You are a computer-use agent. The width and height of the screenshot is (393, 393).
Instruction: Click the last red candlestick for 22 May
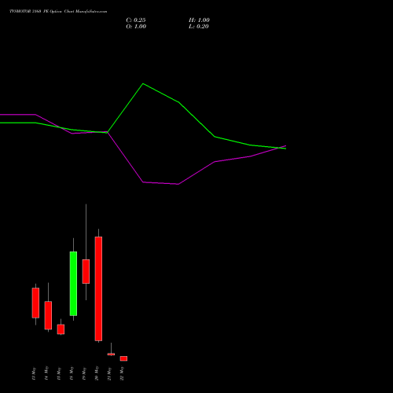click(x=123, y=358)
